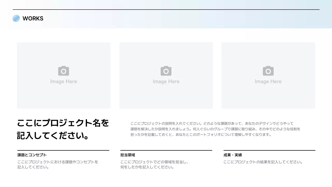The width and height of the screenshot is (332, 187).
Task: Click the camera icon in the middle image placeholder
Action: pos(166,71)
